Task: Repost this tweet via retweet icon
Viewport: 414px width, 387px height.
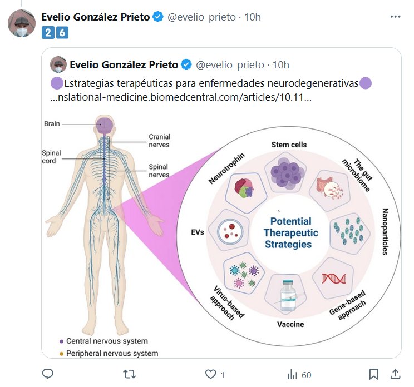Action: tap(129, 374)
